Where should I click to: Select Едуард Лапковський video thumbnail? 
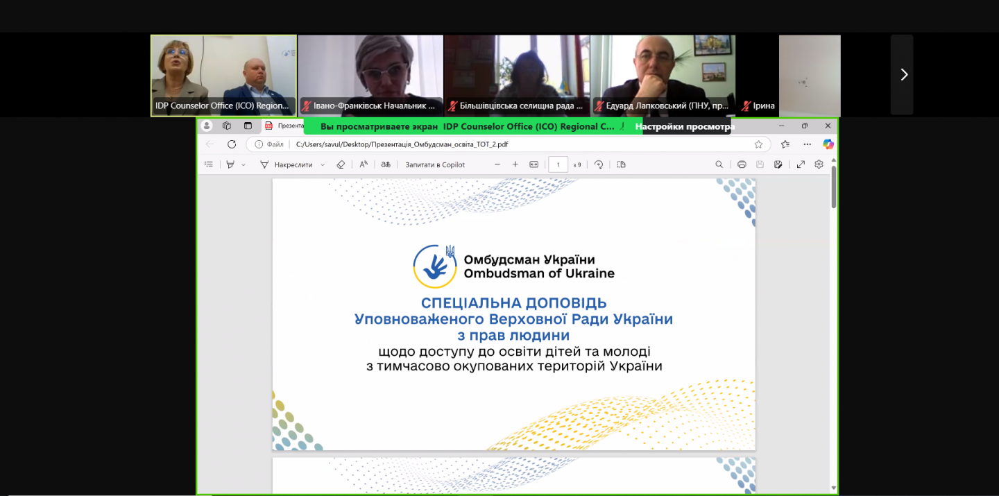coord(663,75)
